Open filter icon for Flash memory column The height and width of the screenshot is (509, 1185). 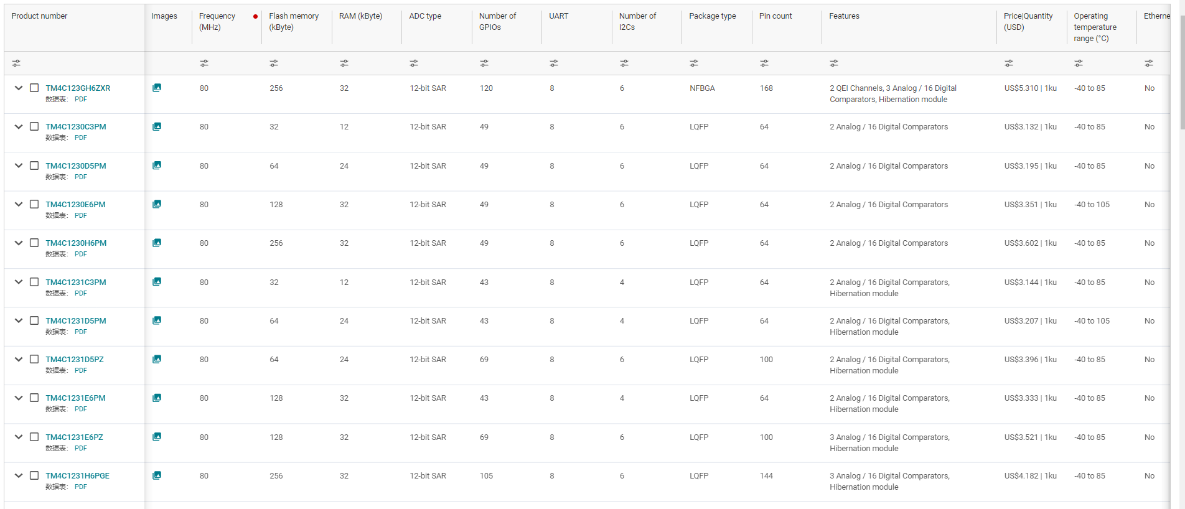pos(274,63)
